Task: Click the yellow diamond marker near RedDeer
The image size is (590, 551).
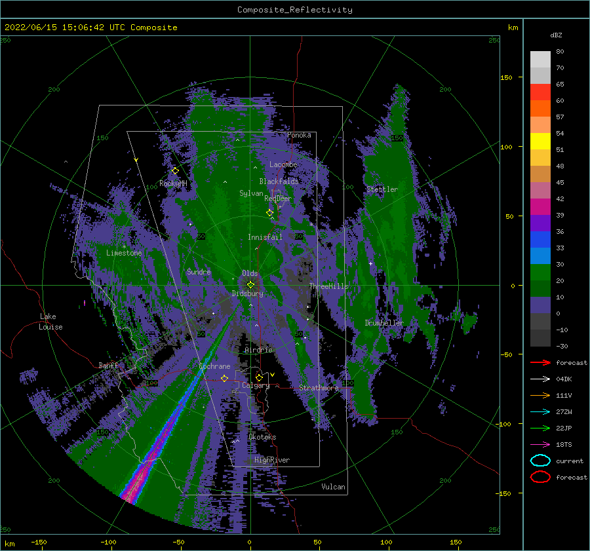Action: pyautogui.click(x=270, y=213)
